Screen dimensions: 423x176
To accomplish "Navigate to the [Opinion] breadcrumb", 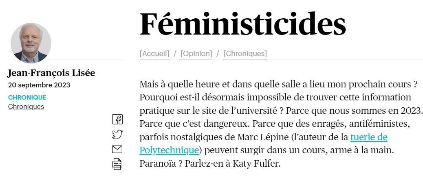I will pyautogui.click(x=196, y=54).
